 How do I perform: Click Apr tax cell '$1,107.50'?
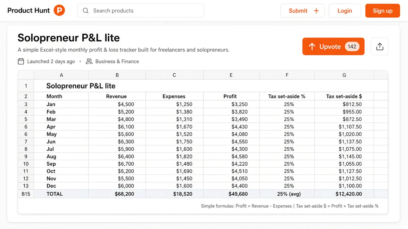coord(344,127)
